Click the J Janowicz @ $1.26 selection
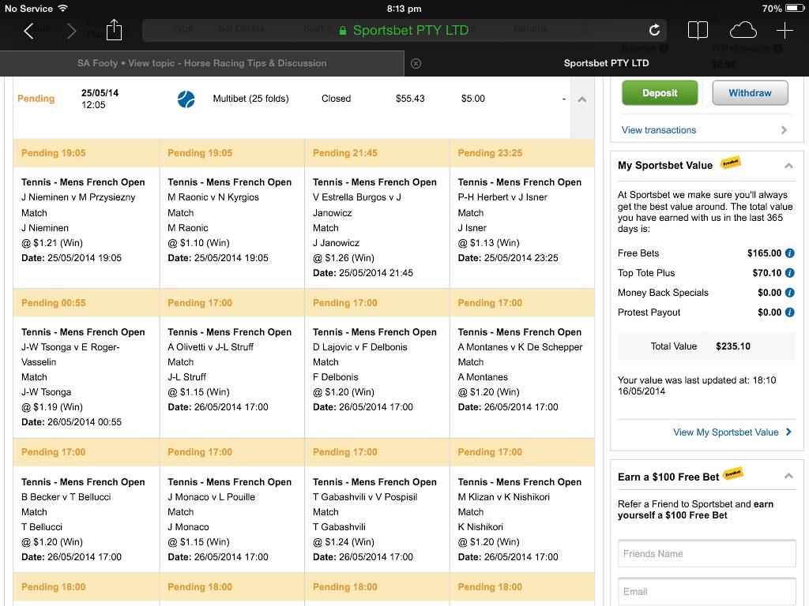 344,250
